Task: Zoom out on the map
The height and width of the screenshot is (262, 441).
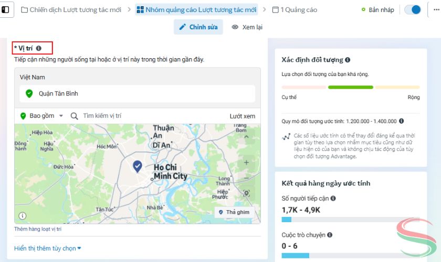Action: 247,178
